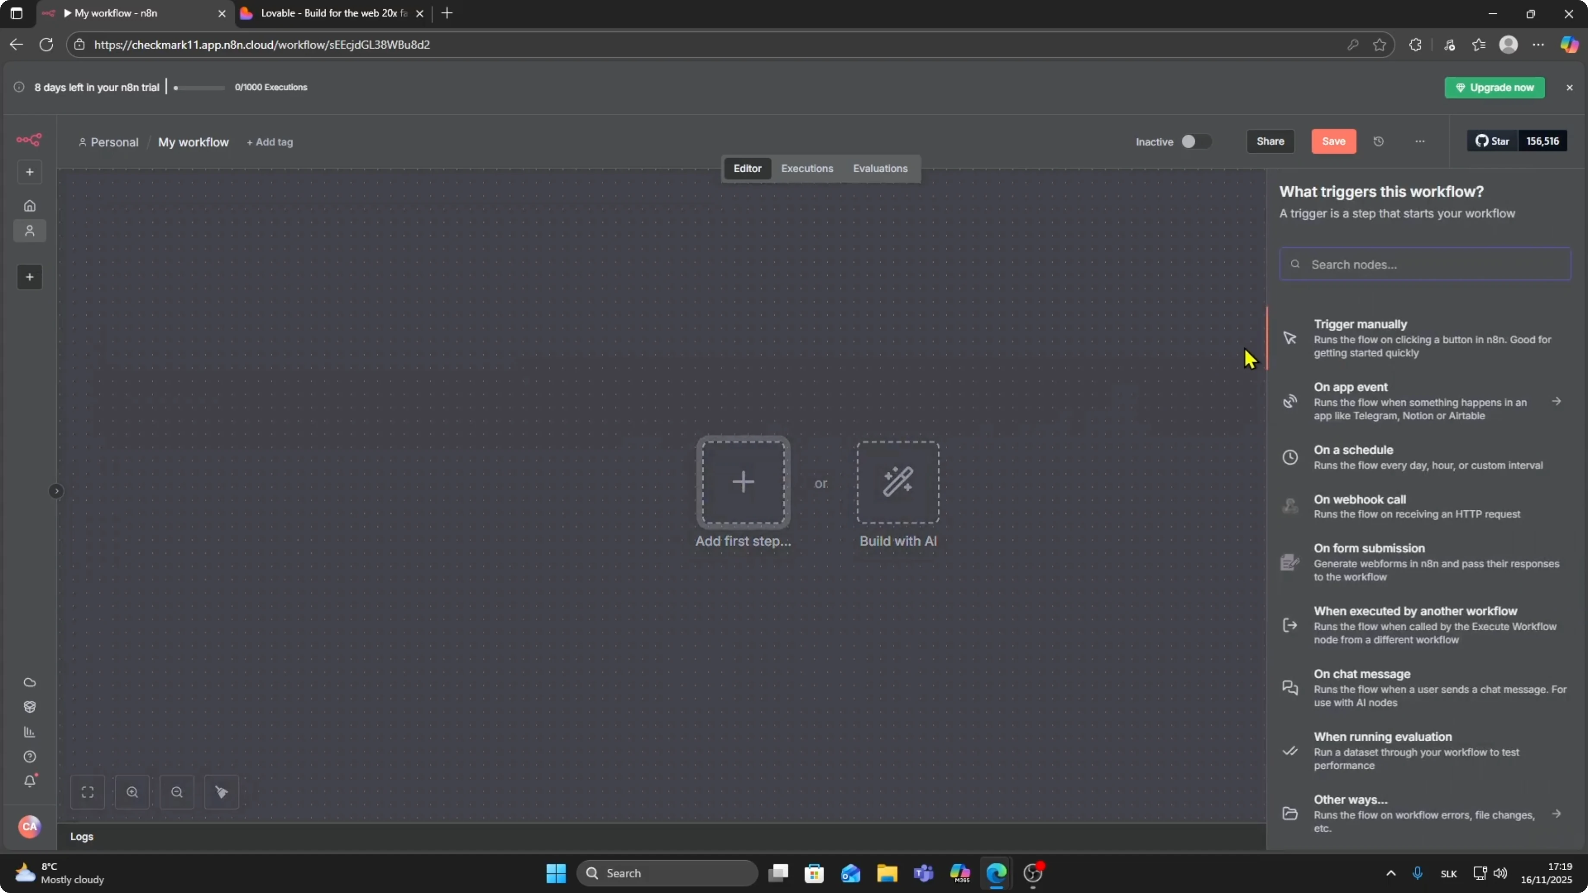Open the weather widget on the taskbar

tap(60, 873)
